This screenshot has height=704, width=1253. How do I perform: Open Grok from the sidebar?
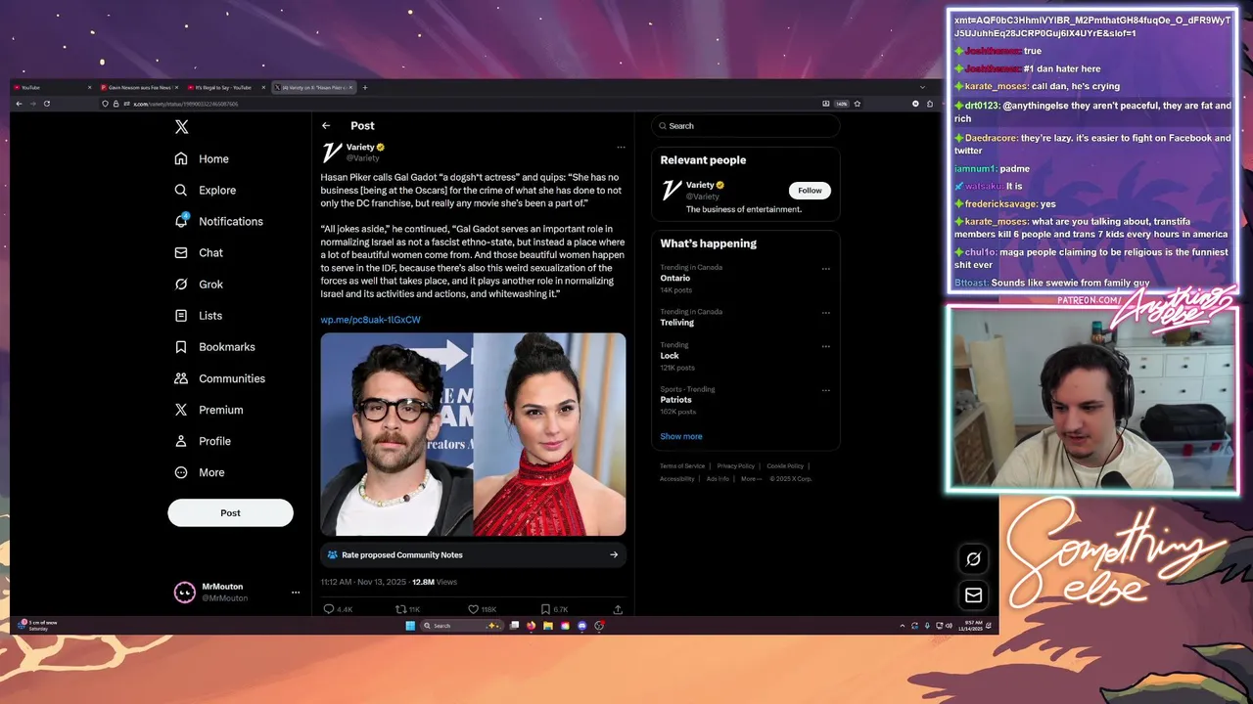click(x=199, y=284)
